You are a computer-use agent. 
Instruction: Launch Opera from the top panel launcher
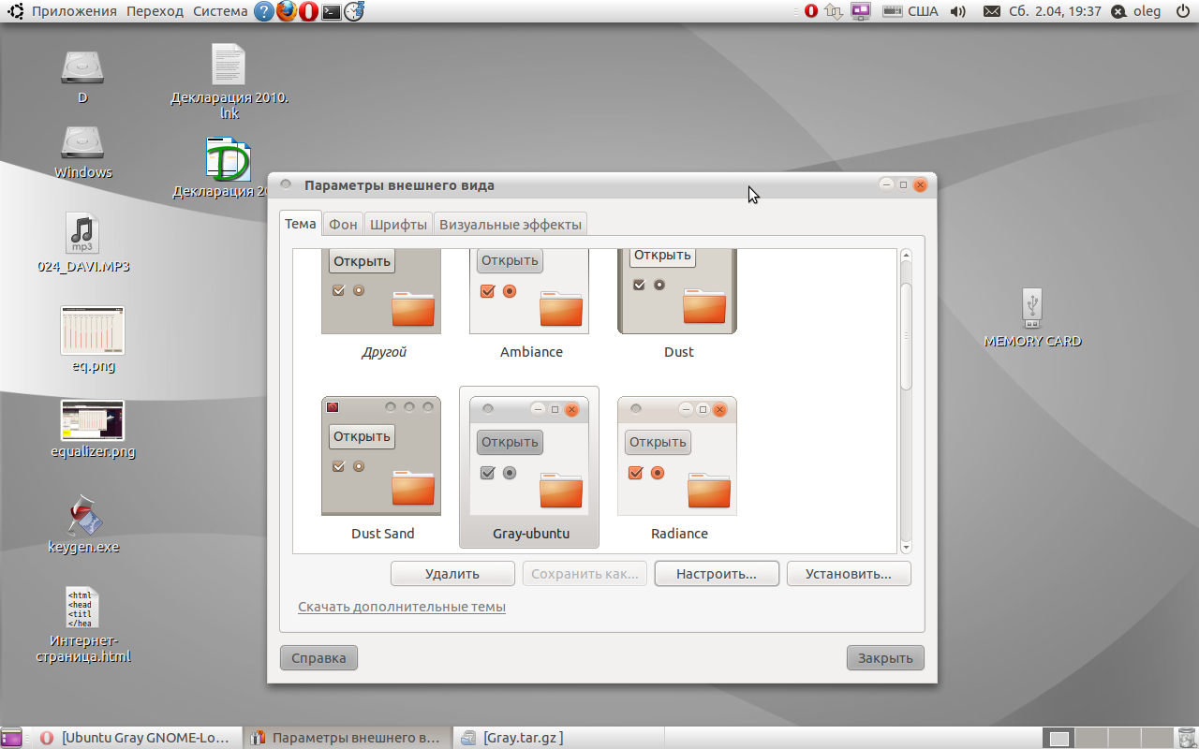tap(309, 11)
